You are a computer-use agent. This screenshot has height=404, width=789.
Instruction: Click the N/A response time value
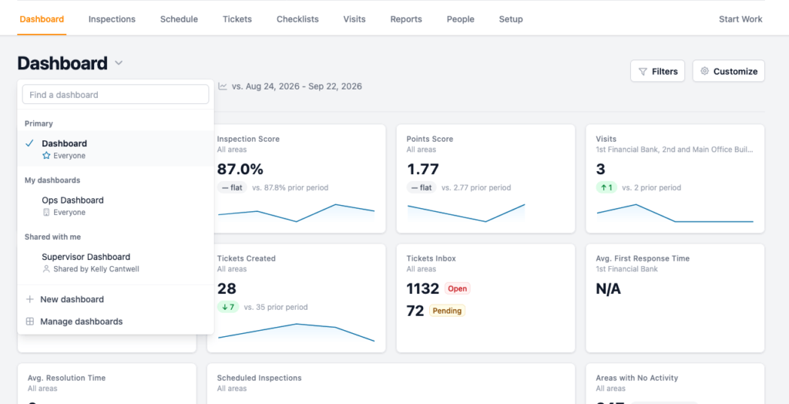pos(609,288)
